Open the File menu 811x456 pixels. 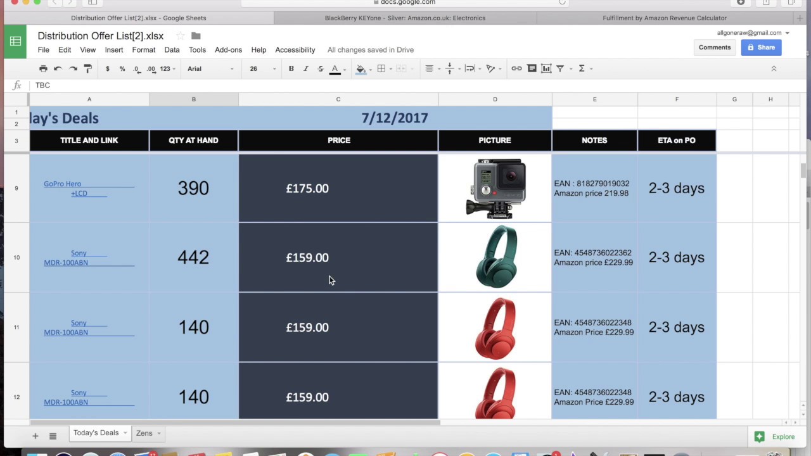pyautogui.click(x=43, y=50)
